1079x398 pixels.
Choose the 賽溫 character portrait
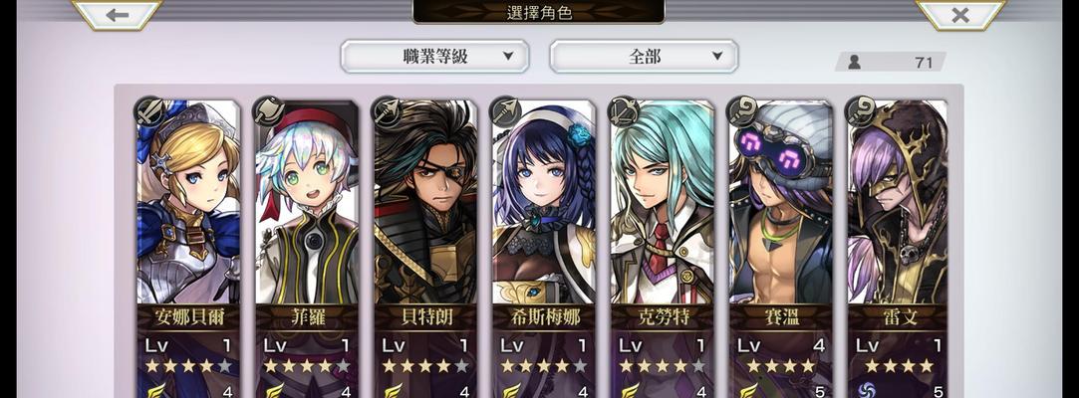click(780, 201)
